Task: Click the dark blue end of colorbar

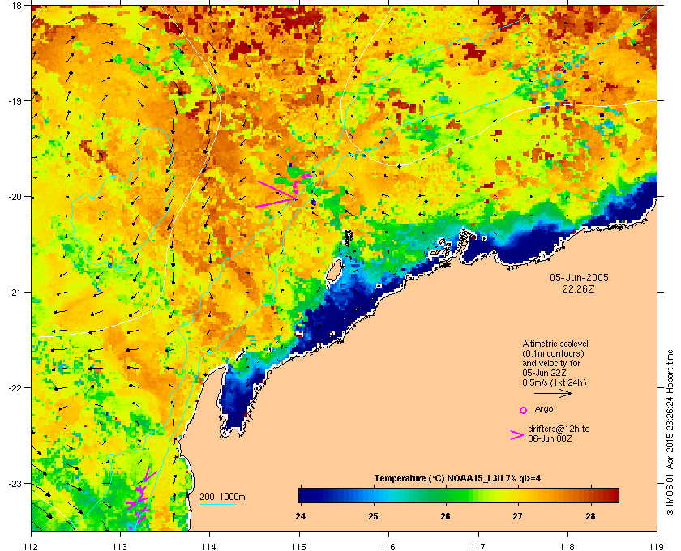Action: tap(306, 495)
